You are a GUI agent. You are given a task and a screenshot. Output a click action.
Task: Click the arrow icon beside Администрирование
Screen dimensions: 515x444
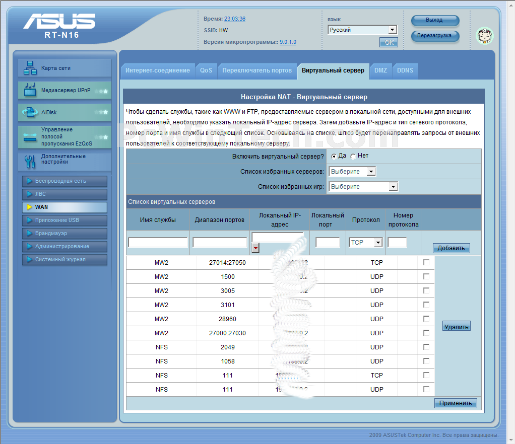click(x=29, y=247)
